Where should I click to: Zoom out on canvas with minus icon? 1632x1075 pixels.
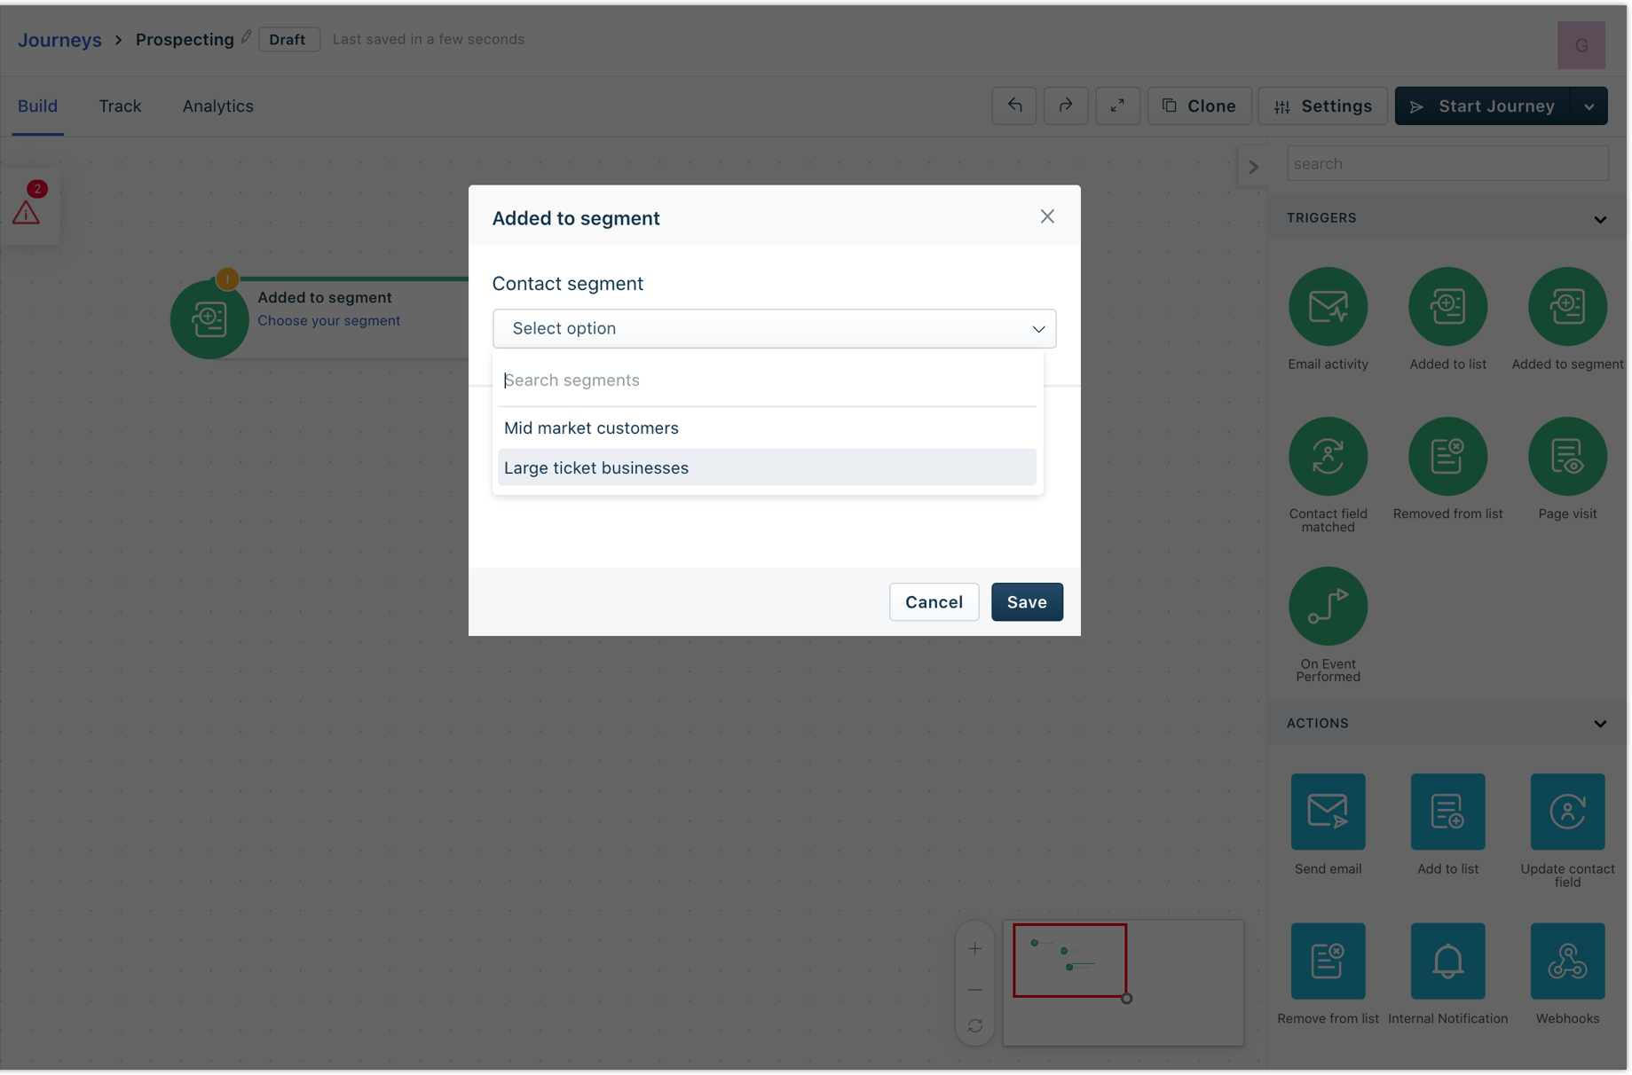(x=974, y=989)
